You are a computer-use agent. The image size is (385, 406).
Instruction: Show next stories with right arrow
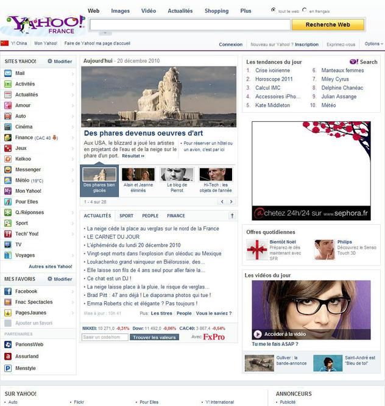pos(231,202)
